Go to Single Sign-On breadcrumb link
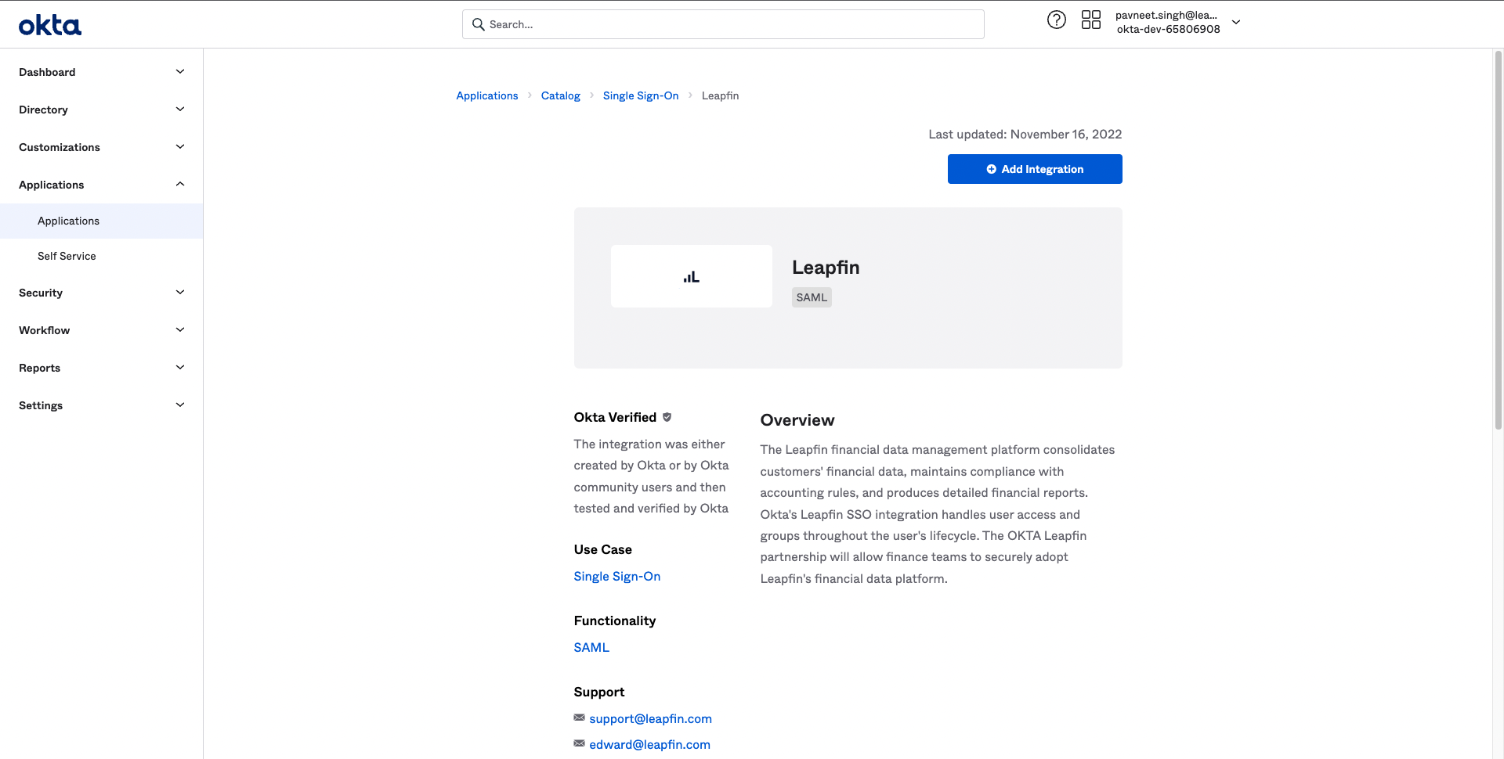Image resolution: width=1504 pixels, height=759 pixels. click(641, 95)
